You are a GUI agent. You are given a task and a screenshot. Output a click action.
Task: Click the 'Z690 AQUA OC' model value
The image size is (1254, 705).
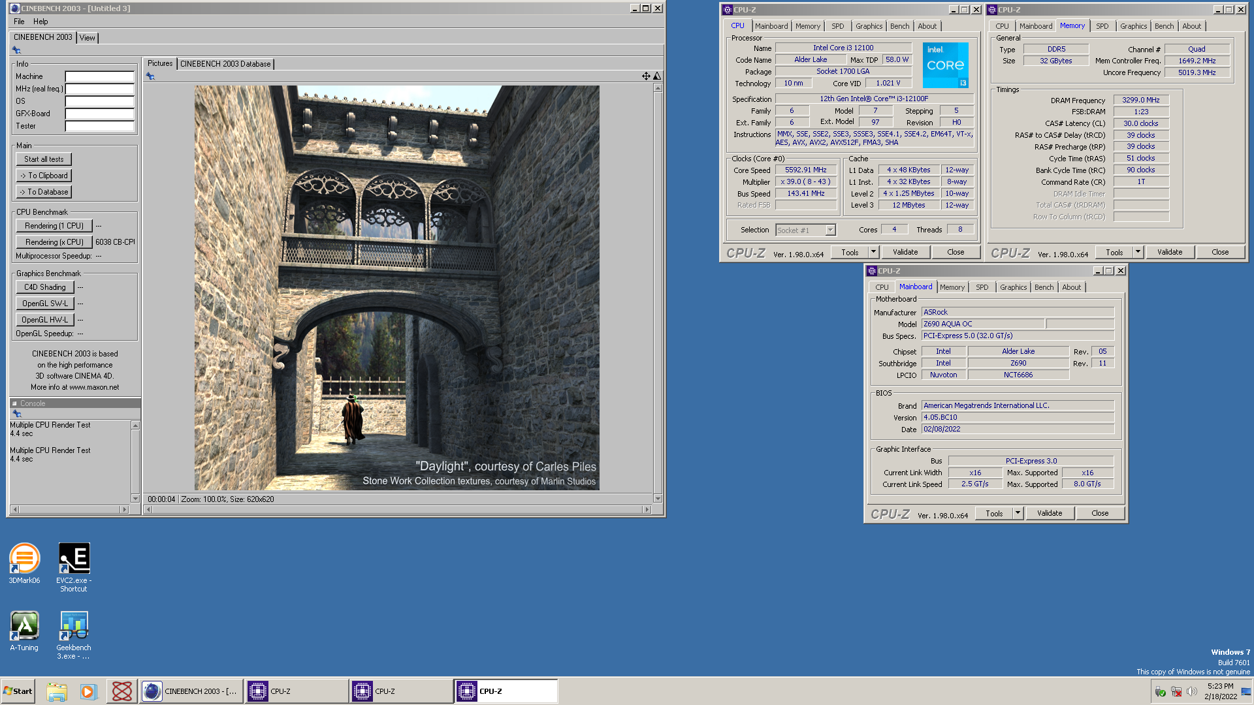tap(982, 324)
